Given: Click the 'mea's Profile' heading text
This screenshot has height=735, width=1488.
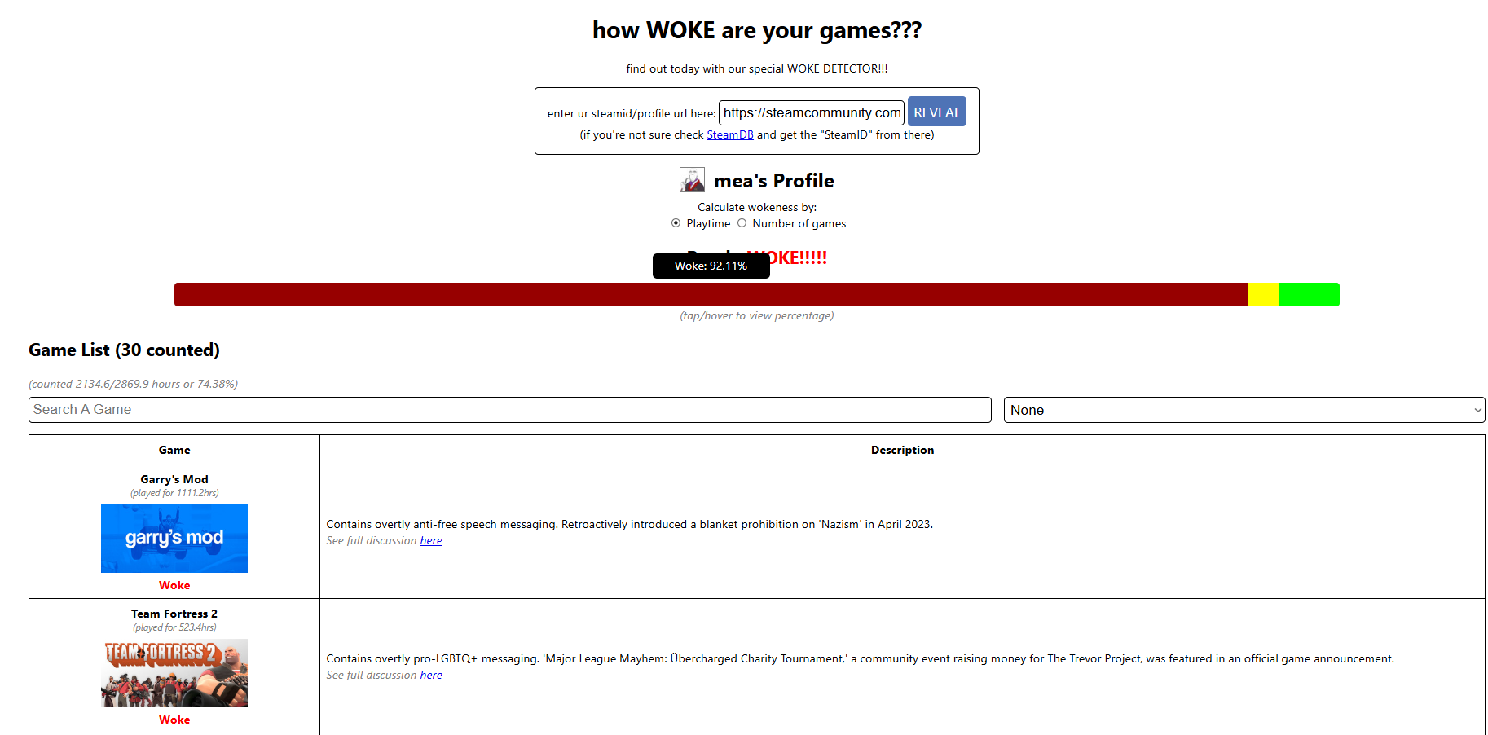Looking at the screenshot, I should 774,181.
